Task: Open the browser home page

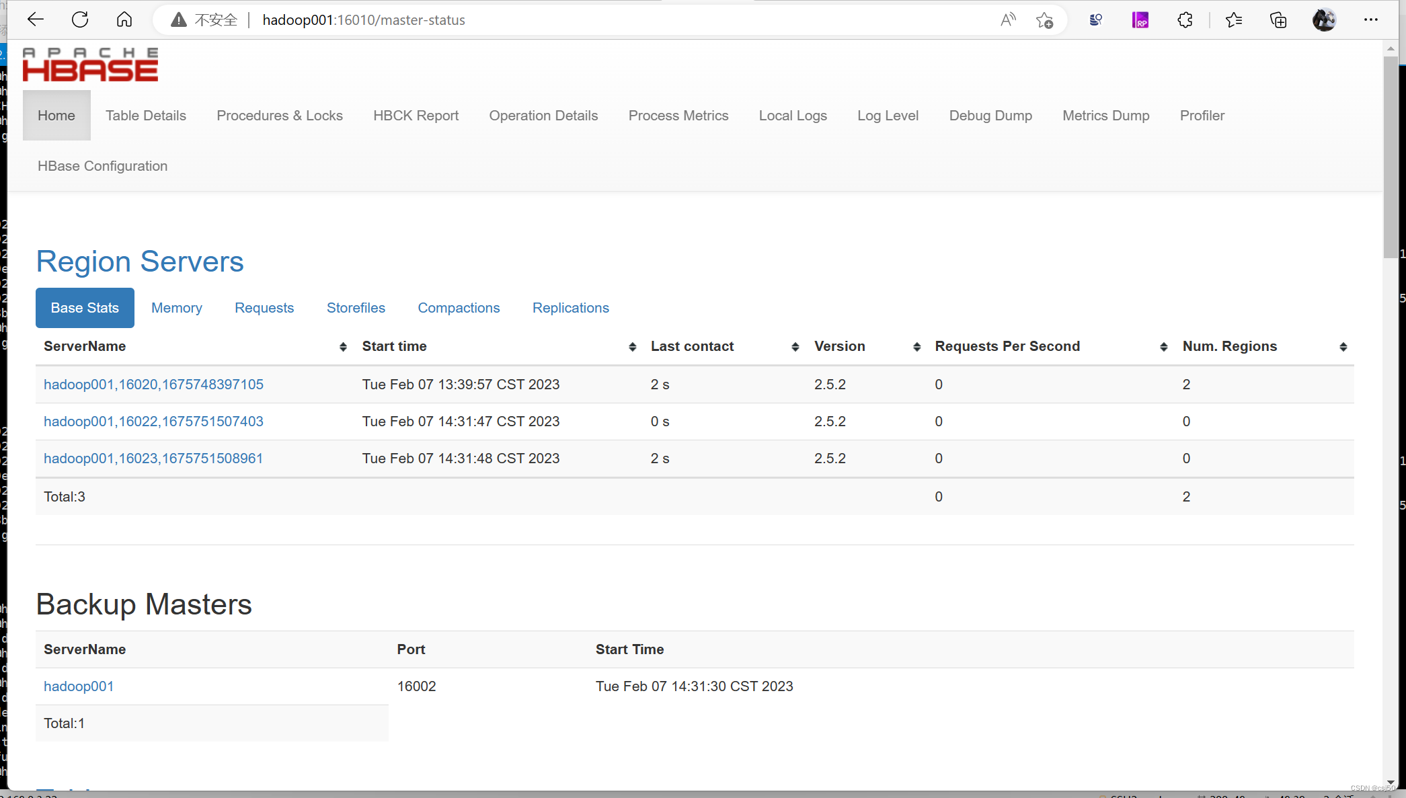Action: [x=124, y=19]
